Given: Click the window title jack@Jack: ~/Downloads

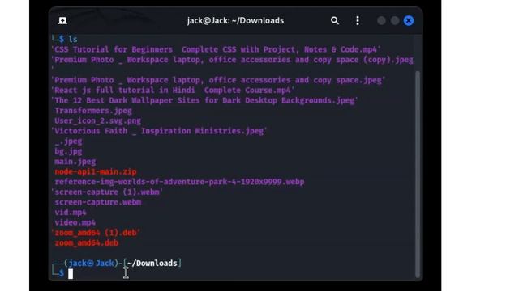Looking at the screenshot, I should pyautogui.click(x=235, y=21).
